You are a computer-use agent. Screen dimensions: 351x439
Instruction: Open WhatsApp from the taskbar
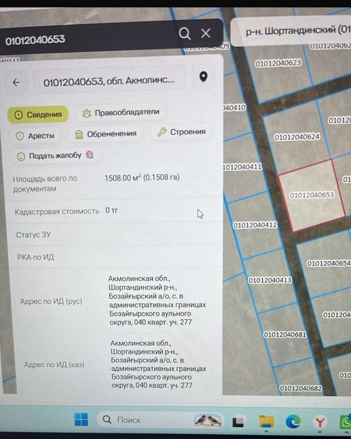345,421
